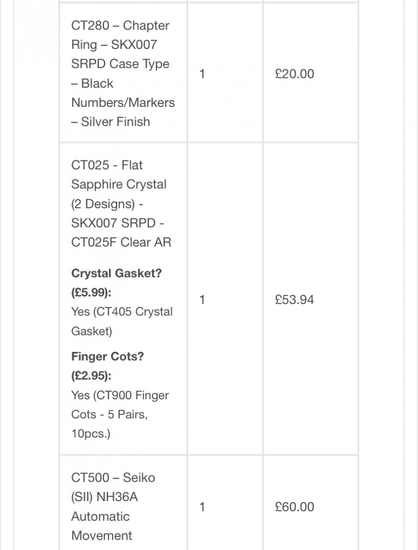Click the 'Finger Cots? (£2.95)' label
This screenshot has width=418, height=550.
[108, 366]
